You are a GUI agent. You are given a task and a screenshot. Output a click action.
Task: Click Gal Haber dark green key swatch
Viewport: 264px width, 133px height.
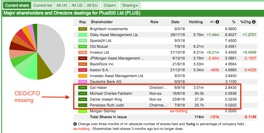pyautogui.click(x=82, y=88)
